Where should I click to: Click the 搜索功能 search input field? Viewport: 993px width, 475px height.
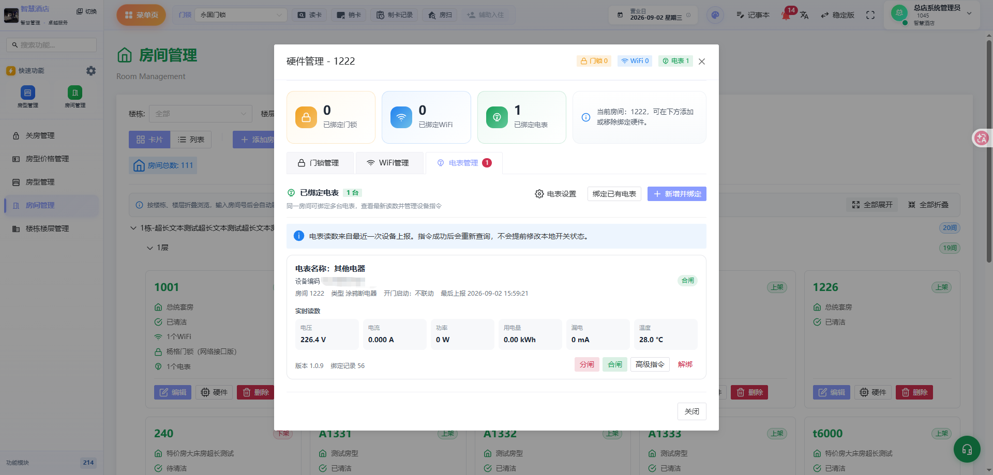[x=52, y=45]
